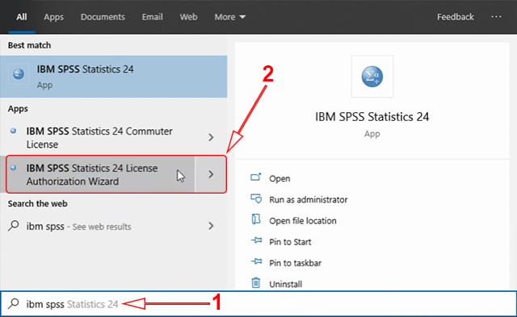
Task: Expand the More filter dropdown
Action: (x=229, y=17)
